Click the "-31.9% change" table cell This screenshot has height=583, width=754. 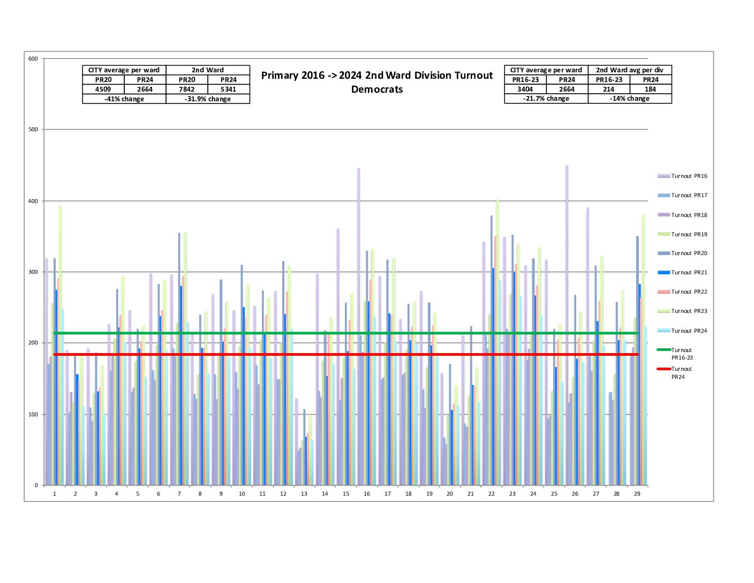(208, 99)
